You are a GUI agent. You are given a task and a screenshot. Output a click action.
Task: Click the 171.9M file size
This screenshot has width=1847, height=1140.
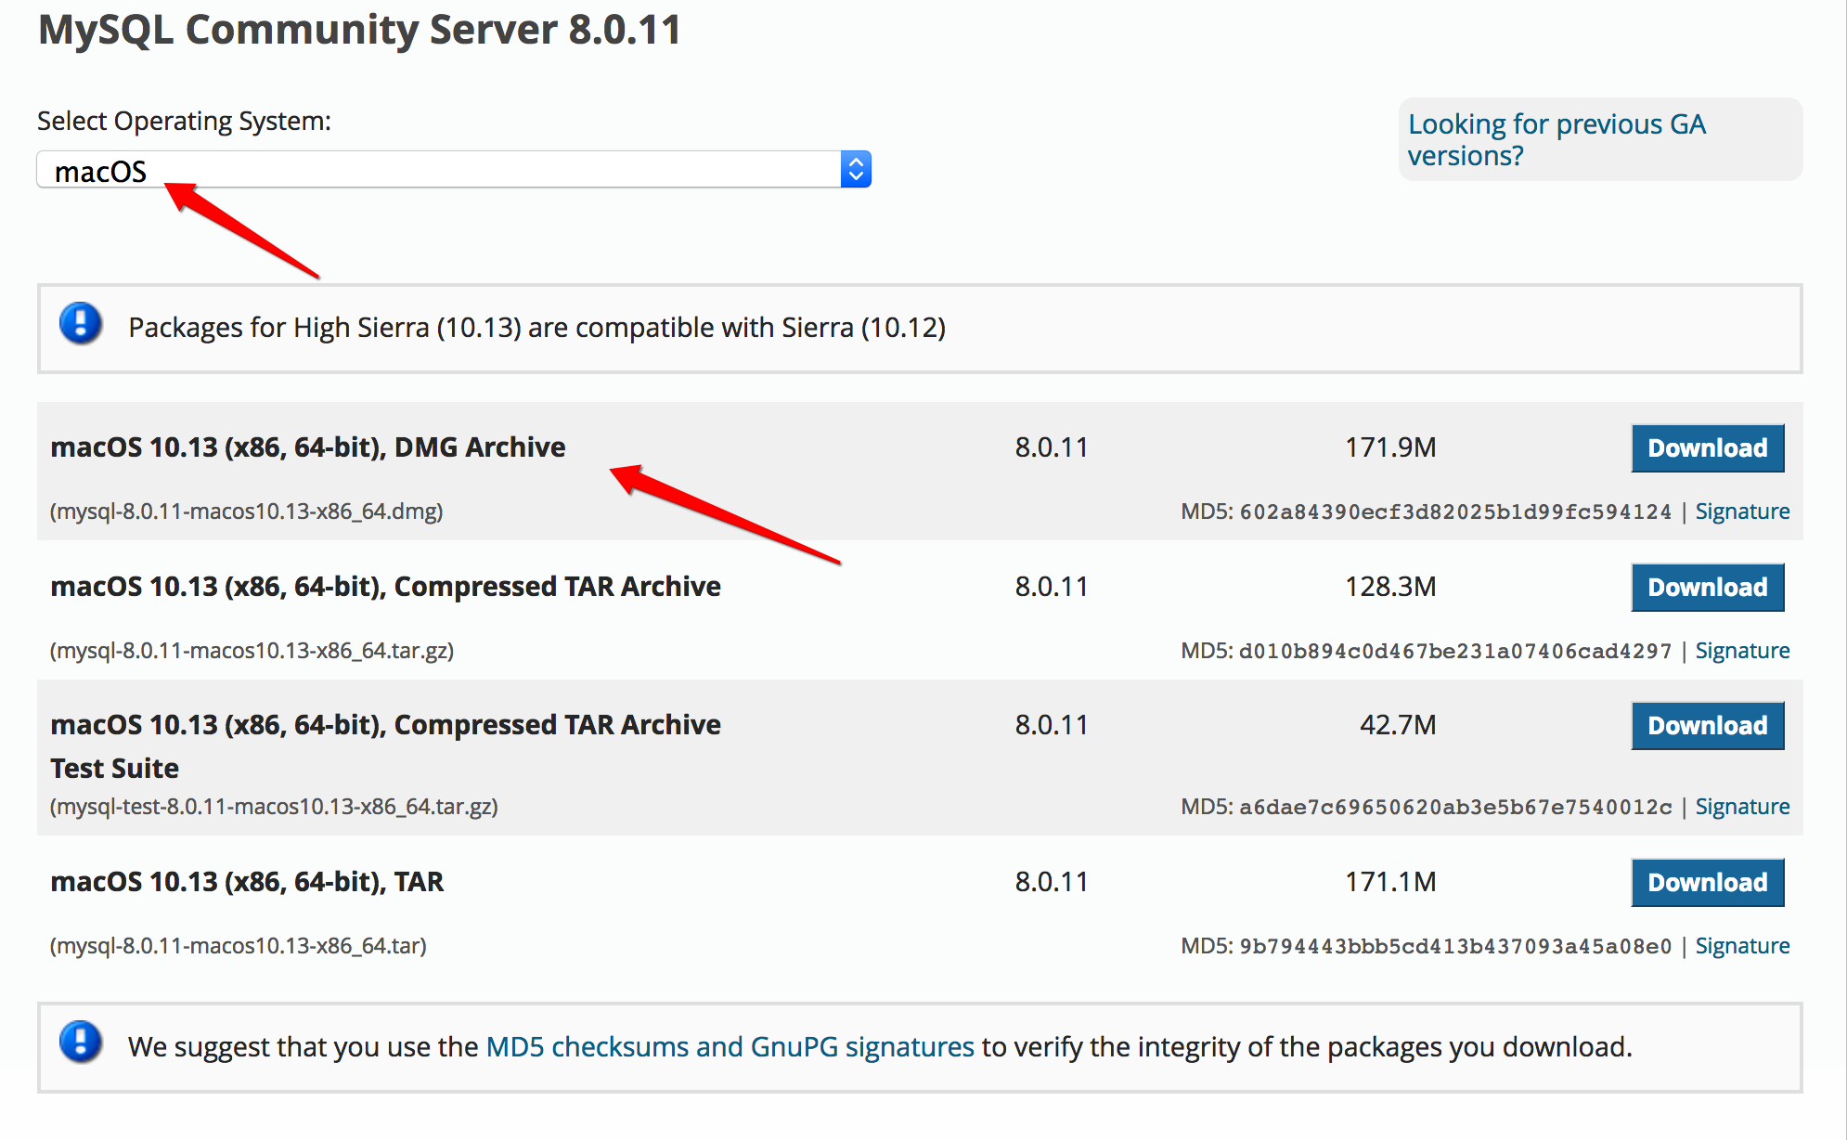point(1390,448)
